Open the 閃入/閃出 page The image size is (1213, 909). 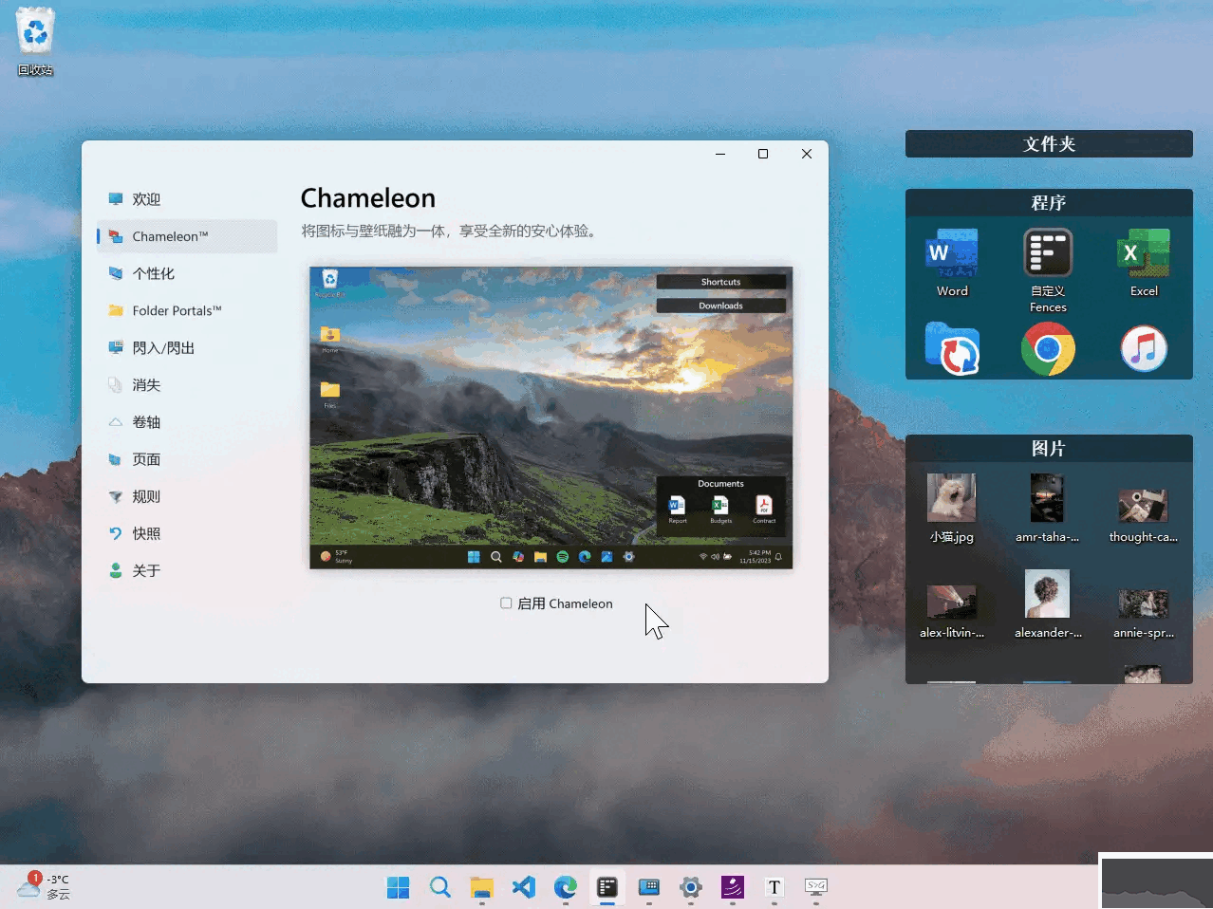click(x=187, y=348)
